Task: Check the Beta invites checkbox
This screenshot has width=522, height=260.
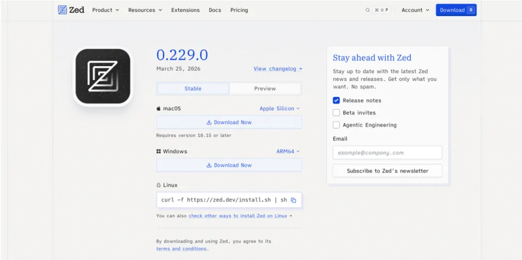Action: (x=336, y=113)
